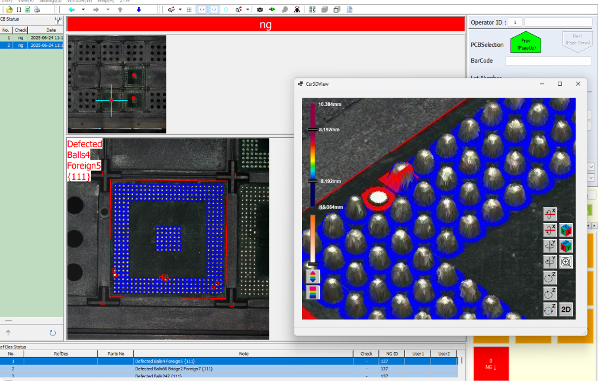Viewport: 604px width, 381px height.
Task: Toggle the red circle overlay button
Action: 202,10
